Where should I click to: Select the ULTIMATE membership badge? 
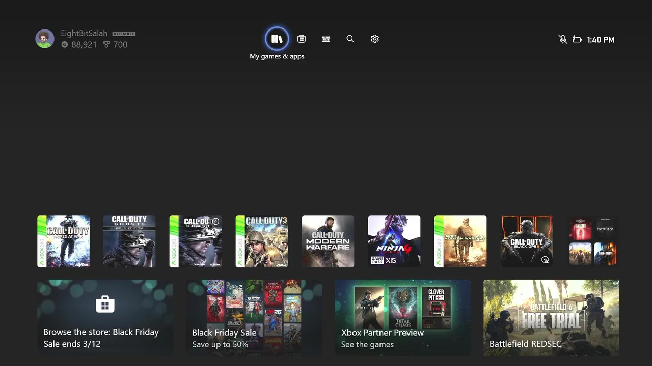coord(124,34)
